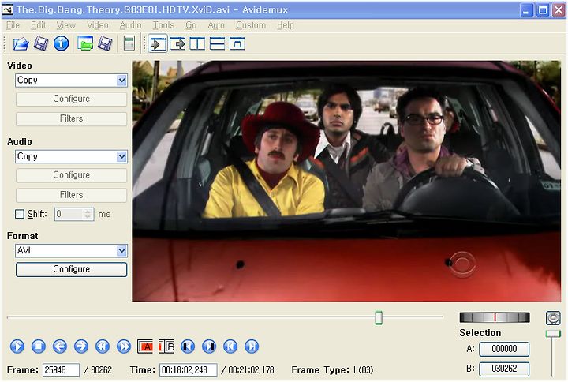The image size is (568, 382).
Task: Open the Audio menu
Action: tap(130, 25)
